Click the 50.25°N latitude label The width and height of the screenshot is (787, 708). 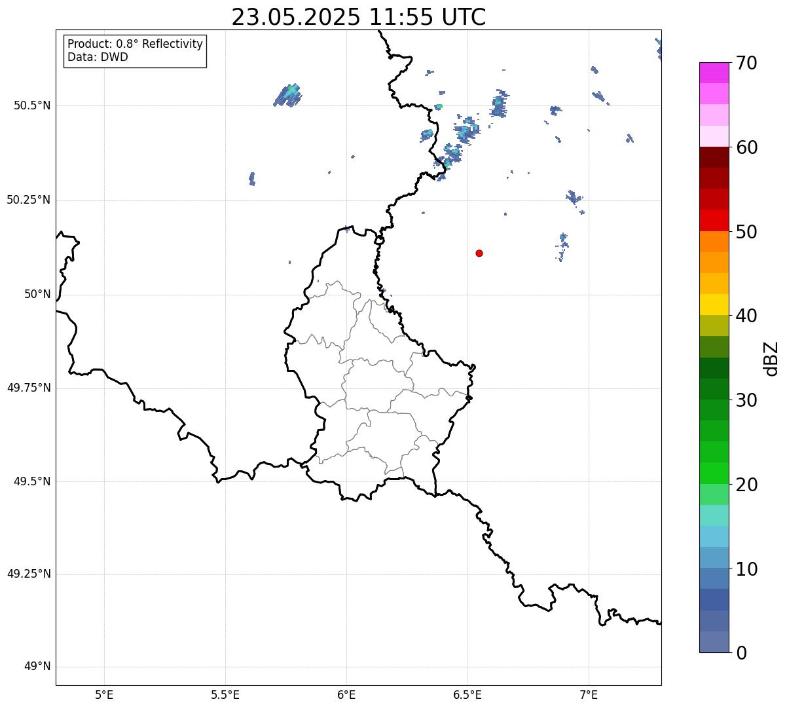tap(28, 200)
